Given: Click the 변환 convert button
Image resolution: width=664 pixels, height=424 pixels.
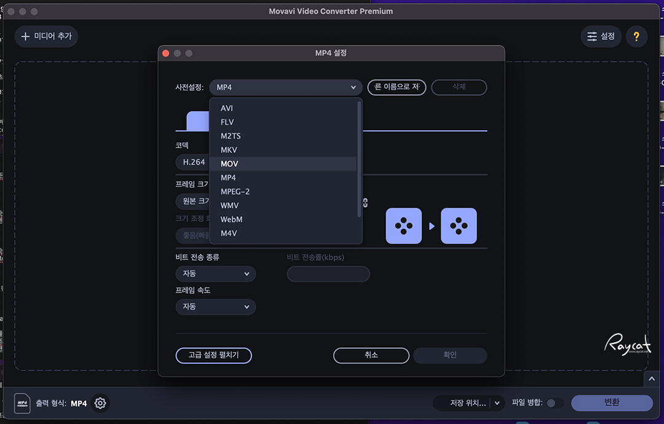Looking at the screenshot, I should pos(612,403).
